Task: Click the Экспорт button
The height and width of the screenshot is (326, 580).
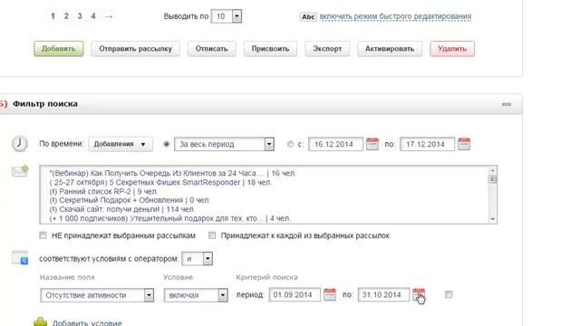Action: click(x=327, y=49)
